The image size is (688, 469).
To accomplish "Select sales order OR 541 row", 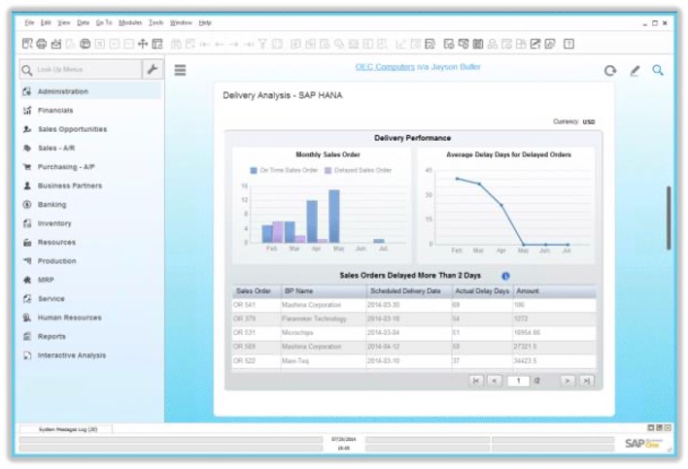I will click(x=414, y=305).
